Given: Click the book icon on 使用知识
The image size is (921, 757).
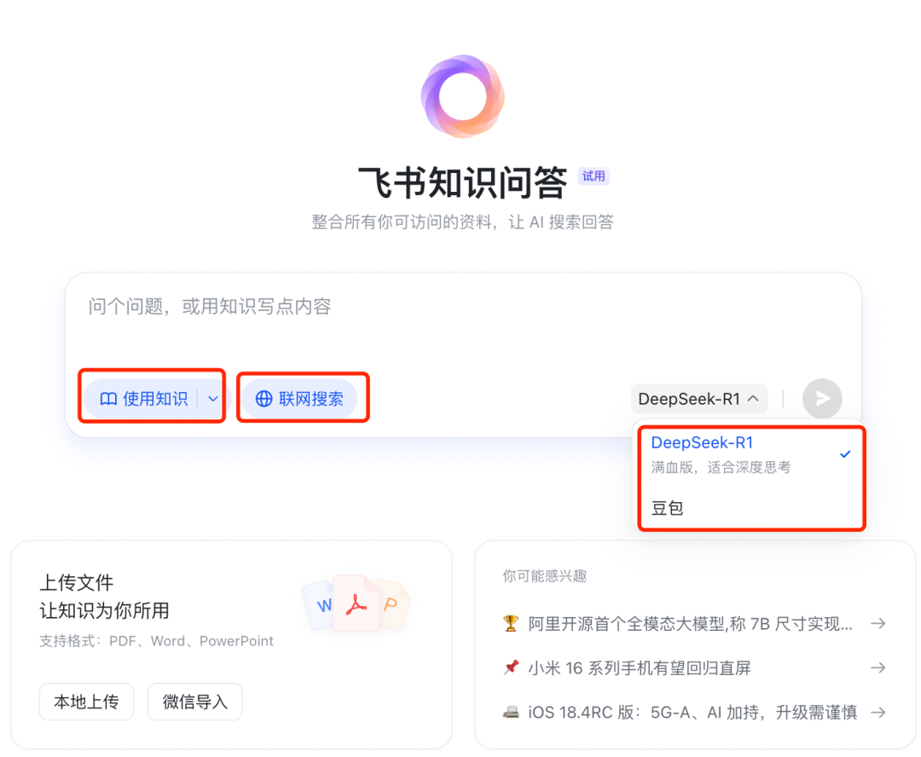Looking at the screenshot, I should [108, 399].
